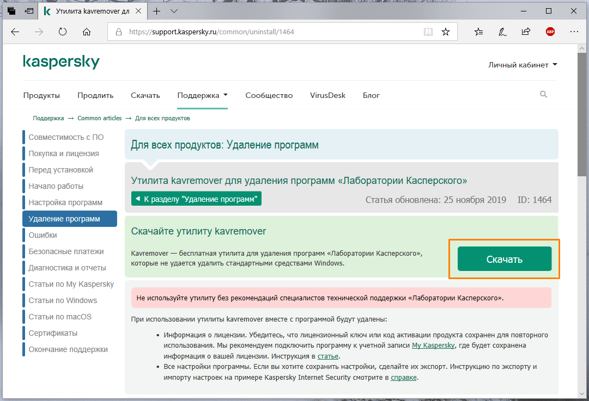Open the Личный кабинет dropdown
The height and width of the screenshot is (401, 589).
pyautogui.click(x=523, y=64)
